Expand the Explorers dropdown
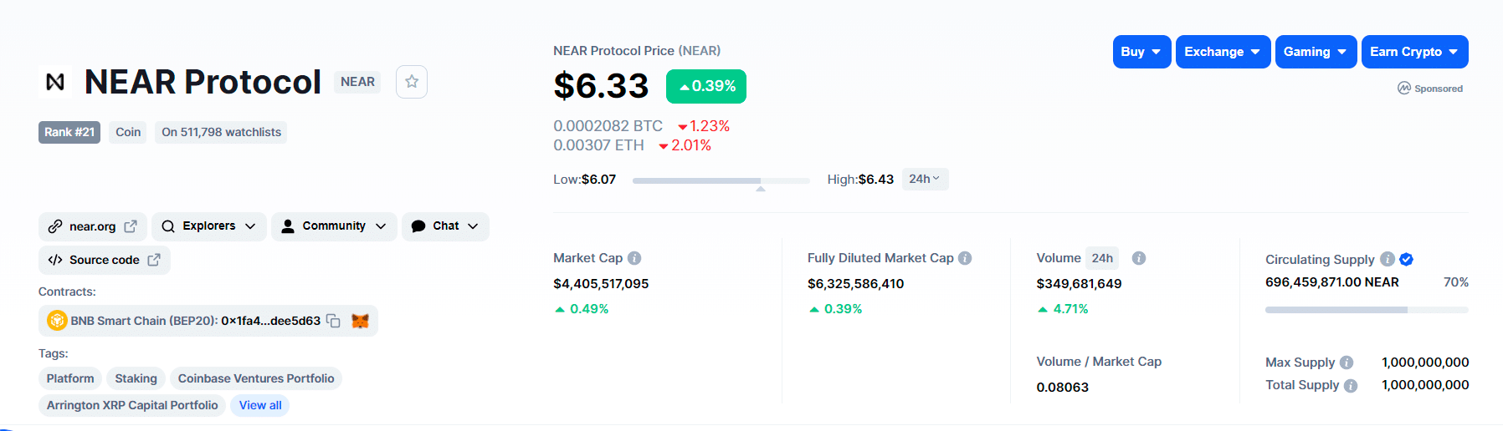This screenshot has height=431, width=1503. tap(209, 226)
